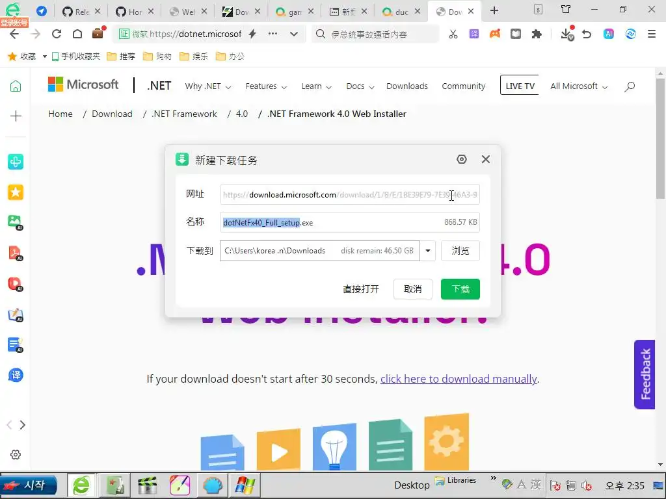666x499 pixels.
Task: Open the browser home page icon
Action: (77, 34)
